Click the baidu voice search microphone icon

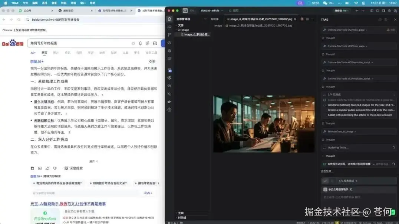140,43
